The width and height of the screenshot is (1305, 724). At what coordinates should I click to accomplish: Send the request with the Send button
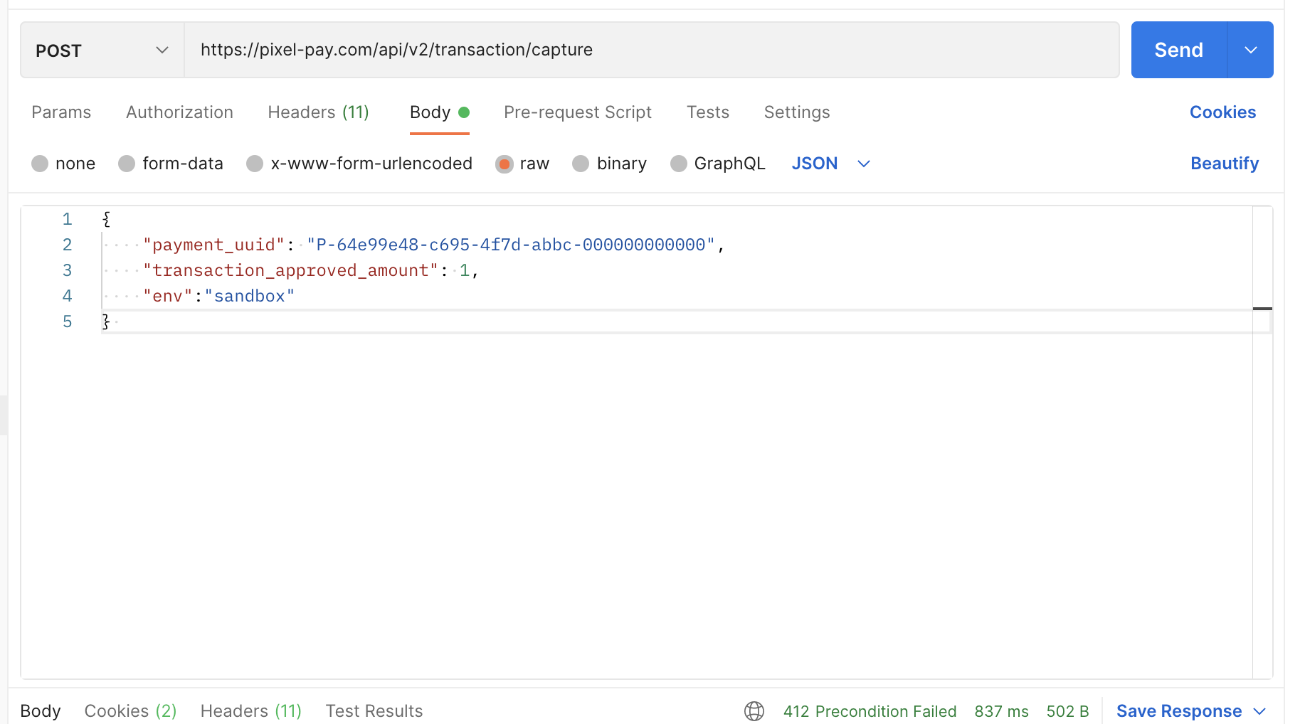point(1178,50)
